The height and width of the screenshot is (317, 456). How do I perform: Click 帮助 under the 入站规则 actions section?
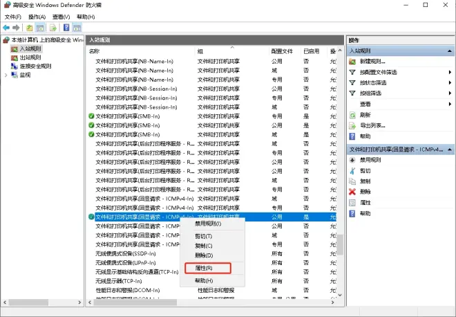click(365, 136)
